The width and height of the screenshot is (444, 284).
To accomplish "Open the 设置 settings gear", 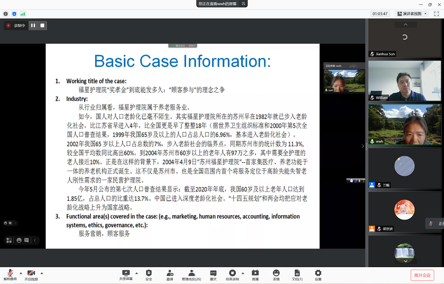I will tap(318, 273).
